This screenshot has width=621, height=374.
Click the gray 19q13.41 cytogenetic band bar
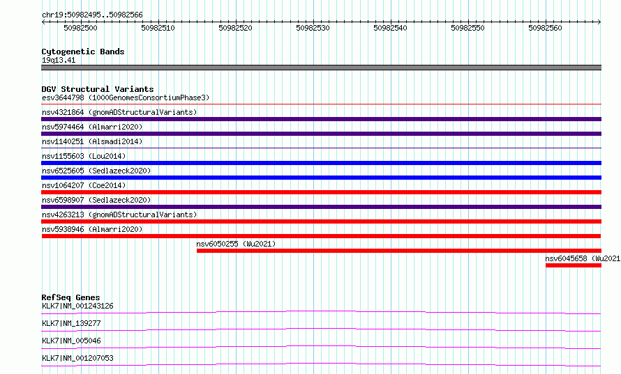(x=321, y=68)
